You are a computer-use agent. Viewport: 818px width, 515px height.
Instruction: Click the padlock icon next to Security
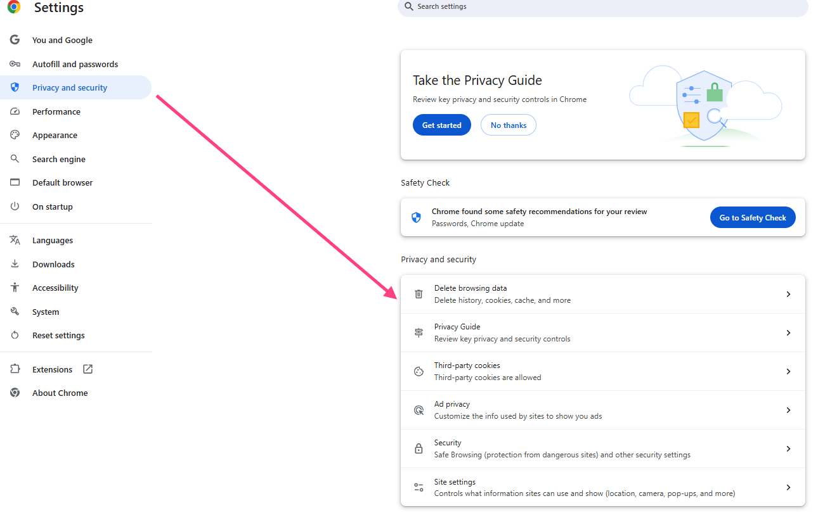click(419, 448)
